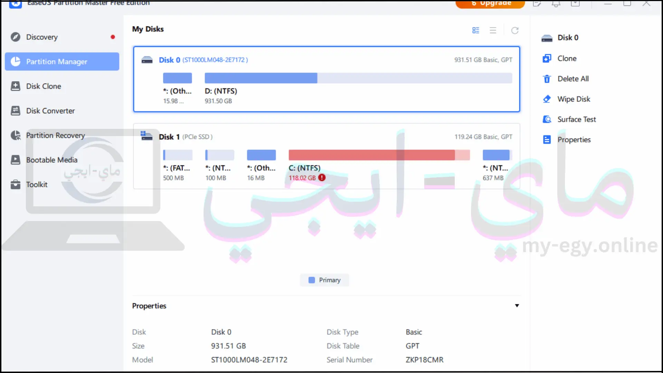Click the Disk 0 drive icon
663x373 pixels.
click(147, 60)
